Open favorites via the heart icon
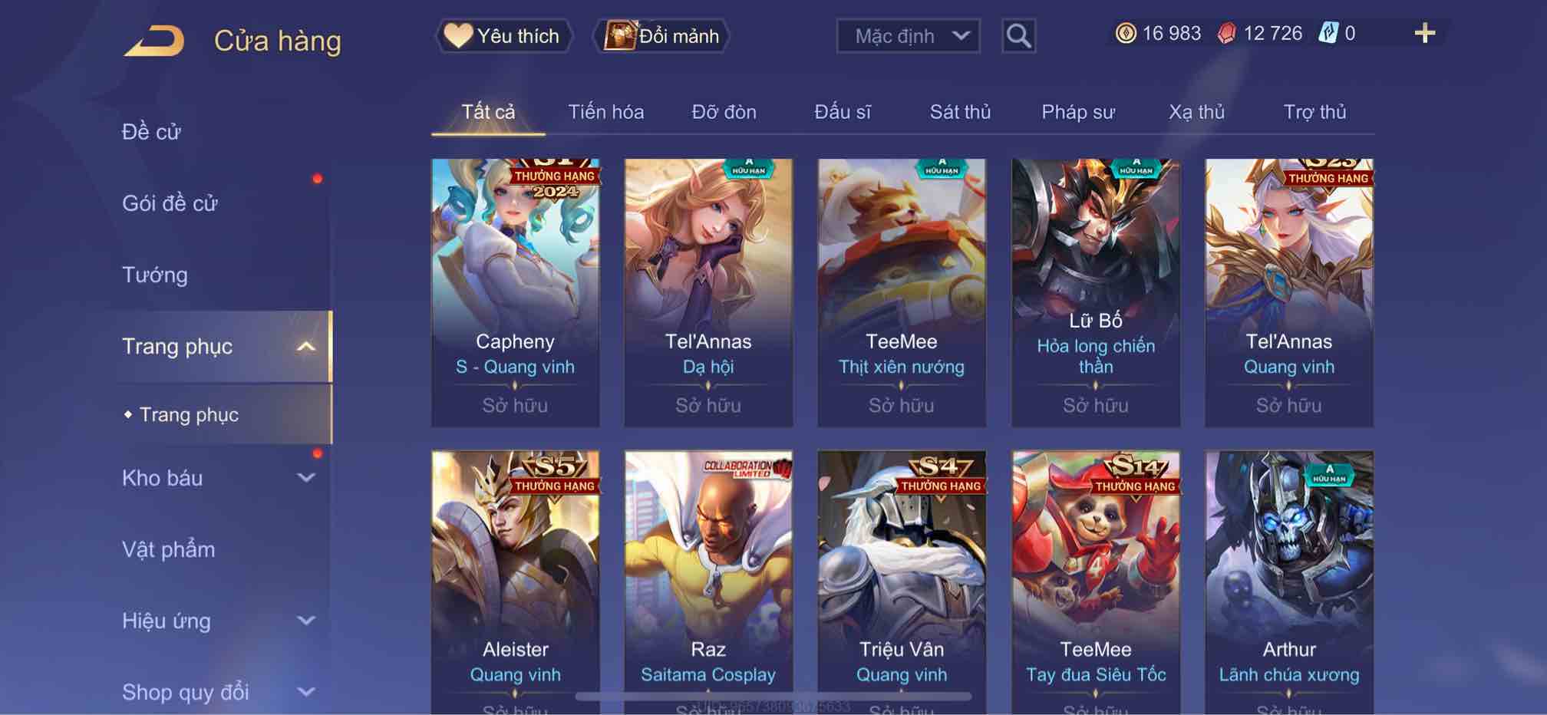 click(x=458, y=35)
